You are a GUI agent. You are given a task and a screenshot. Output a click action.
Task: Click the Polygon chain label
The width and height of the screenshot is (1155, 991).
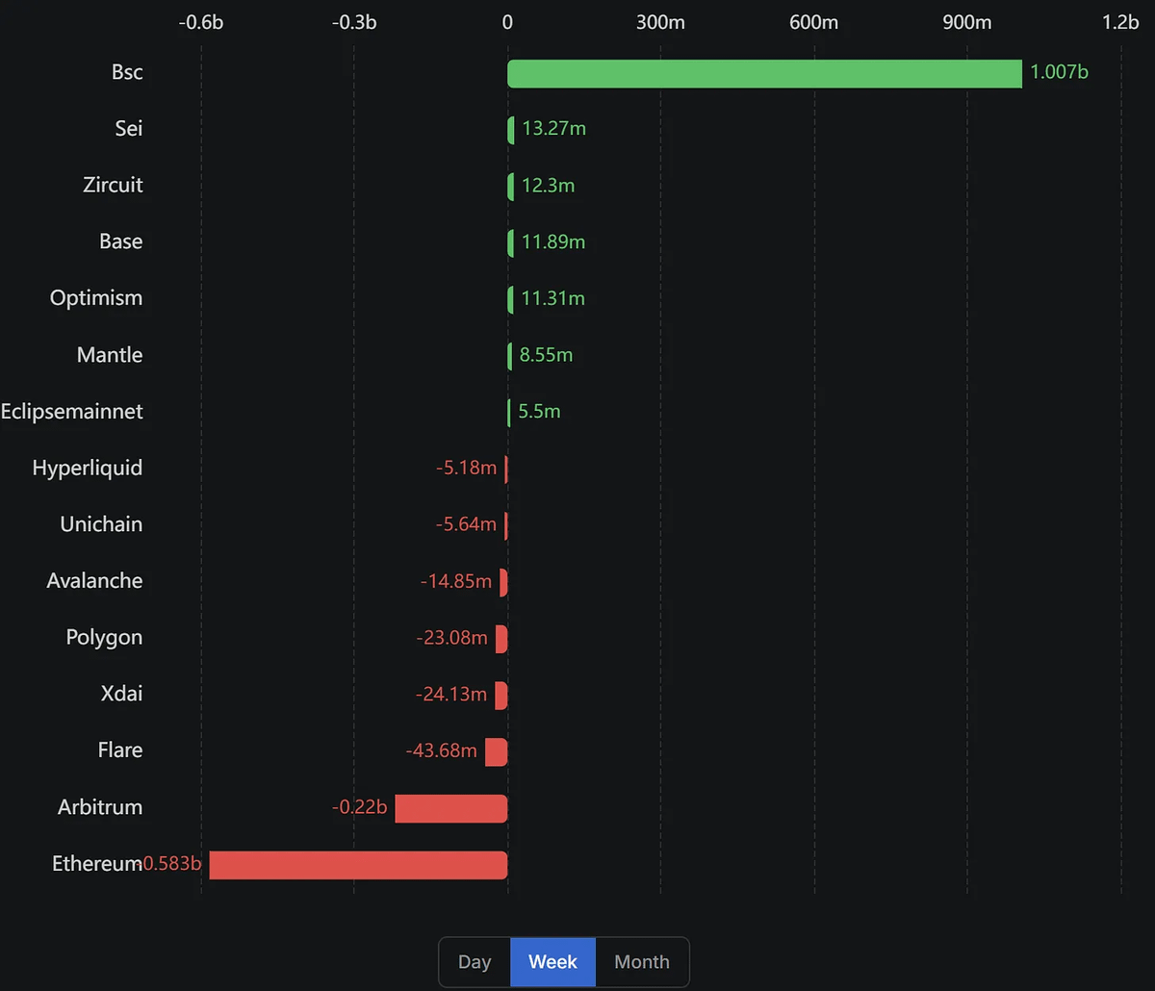pyautogui.click(x=104, y=638)
